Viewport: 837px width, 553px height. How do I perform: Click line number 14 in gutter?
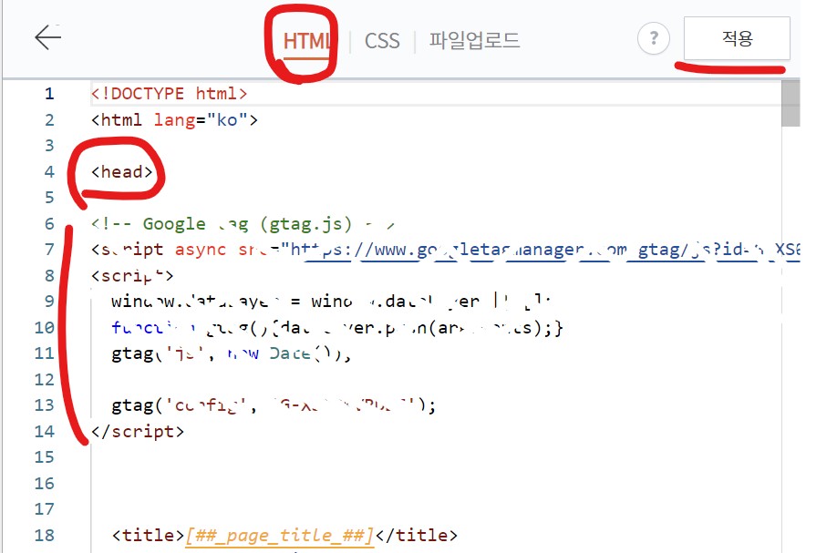click(45, 432)
